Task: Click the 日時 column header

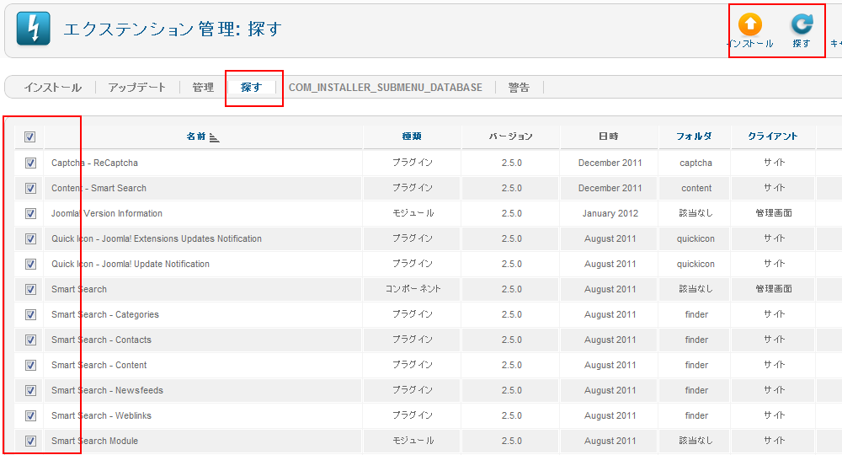Action: (x=609, y=136)
